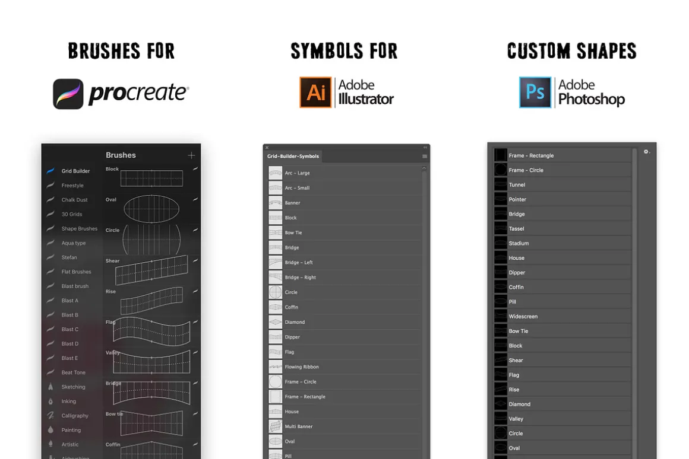This screenshot has width=689, height=459.
Task: Open the Grid-Builder-Symbols panel menu icon
Action: (x=425, y=156)
